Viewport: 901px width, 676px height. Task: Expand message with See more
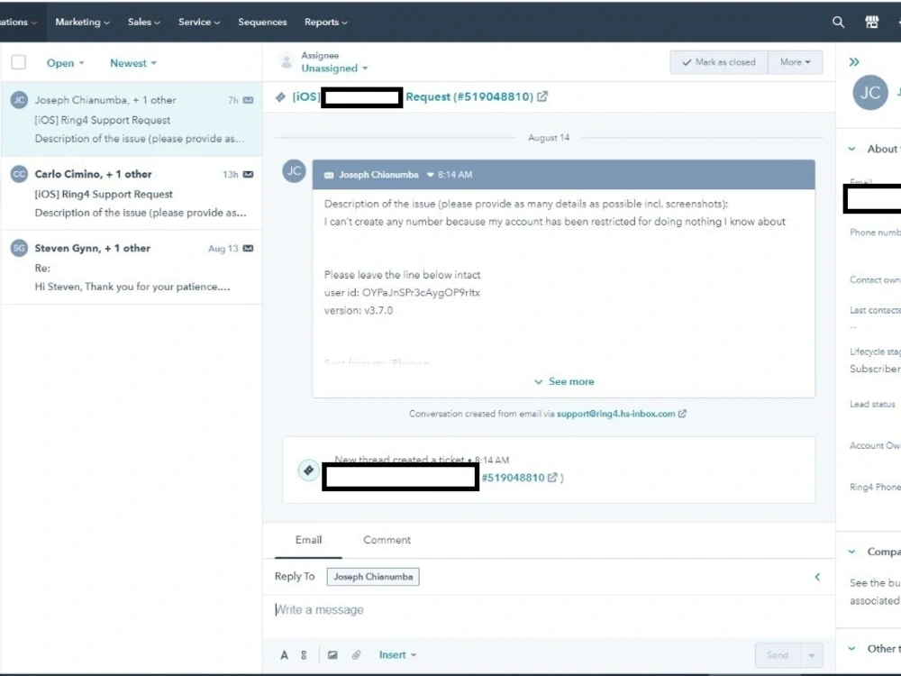[x=564, y=381]
